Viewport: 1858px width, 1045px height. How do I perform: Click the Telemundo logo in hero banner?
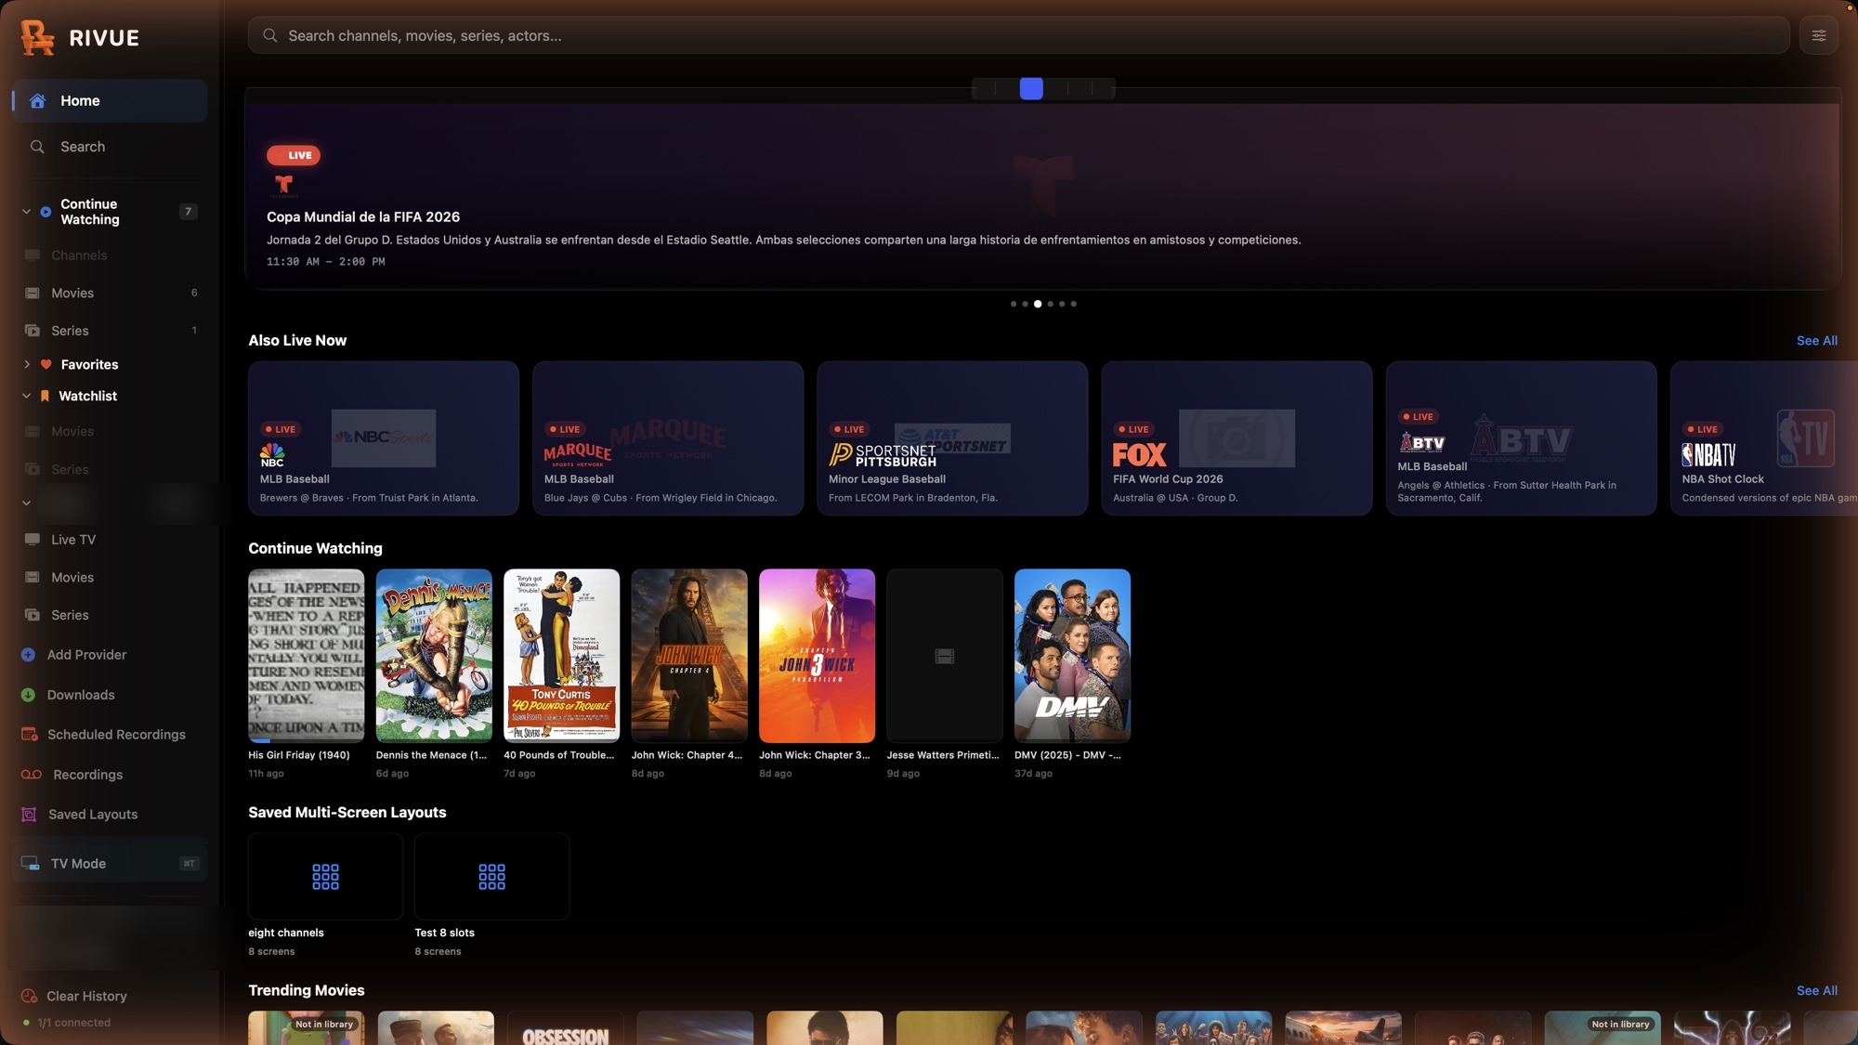coord(284,186)
